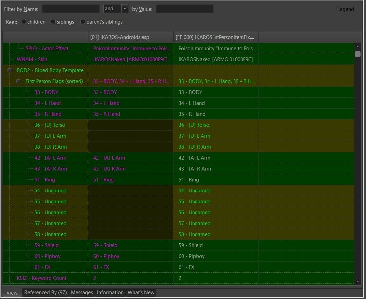The height and width of the screenshot is (299, 366).
Task: Select the 55 - Unnamed tree row label
Action: point(51,201)
